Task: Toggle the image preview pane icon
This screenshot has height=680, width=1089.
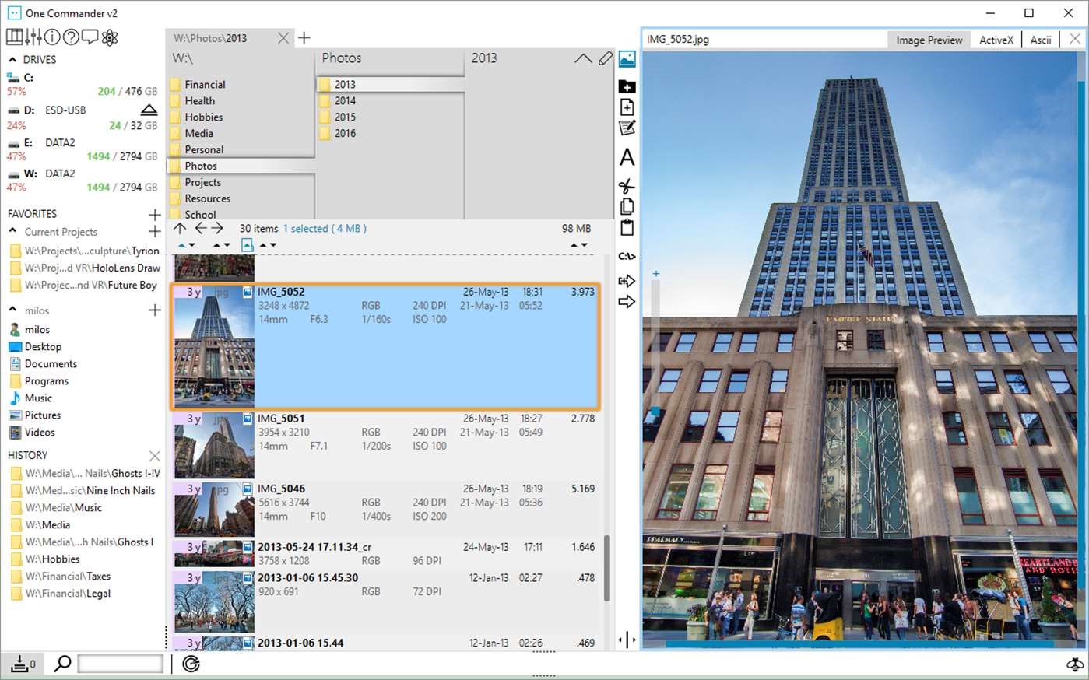Action: coord(627,59)
